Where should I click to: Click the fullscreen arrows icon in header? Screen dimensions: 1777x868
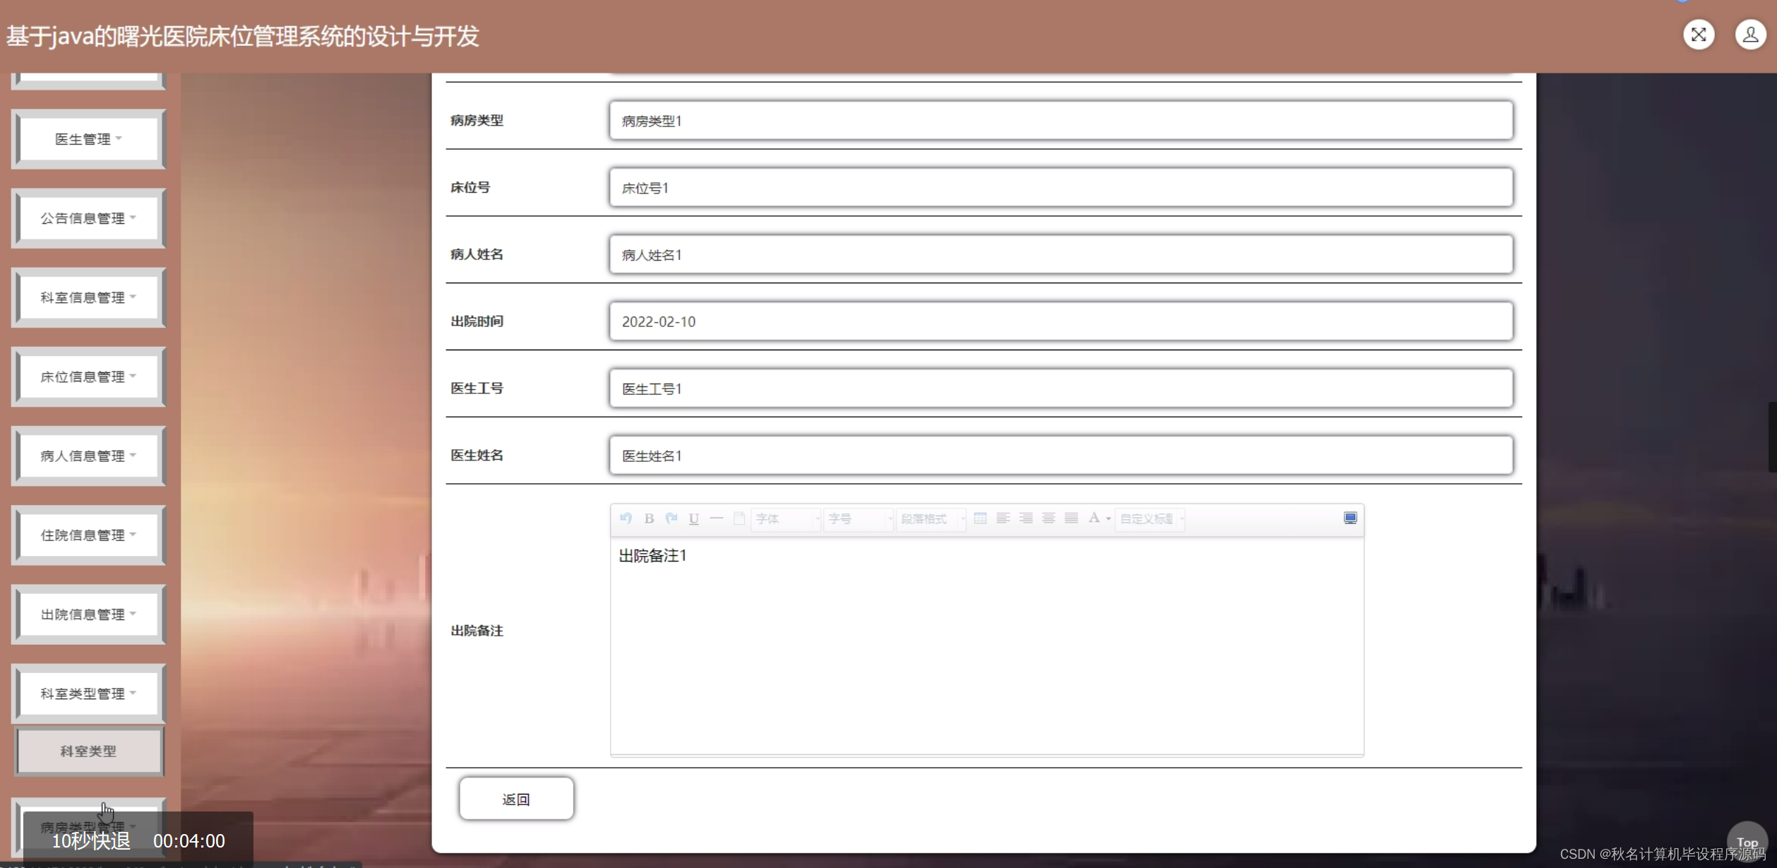click(1699, 34)
